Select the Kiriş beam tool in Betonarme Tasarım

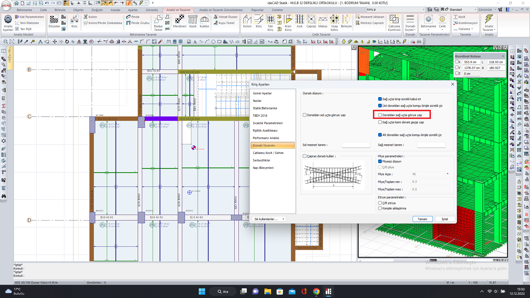pyautogui.click(x=74, y=22)
